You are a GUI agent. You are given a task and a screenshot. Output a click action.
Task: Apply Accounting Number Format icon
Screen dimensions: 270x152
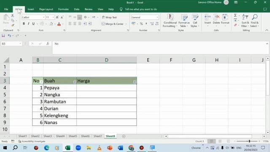click(133, 24)
